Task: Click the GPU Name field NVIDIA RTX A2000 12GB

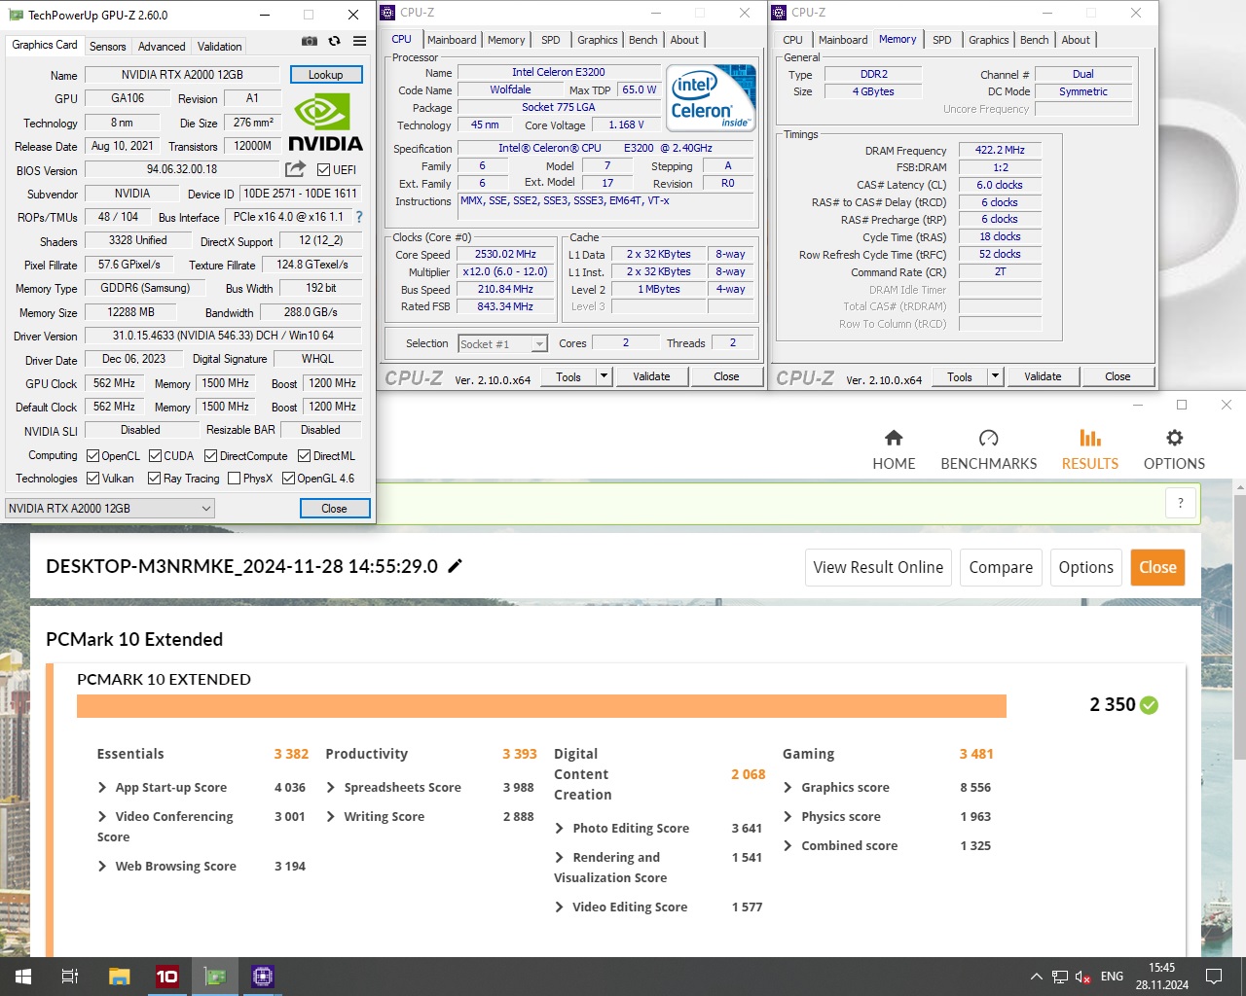Action: coord(182,74)
